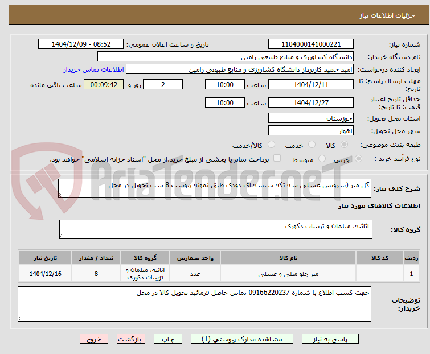Click the request creator field امید حمید
Image resolution: width=430 pixels, height=354 pixels.
(240, 69)
